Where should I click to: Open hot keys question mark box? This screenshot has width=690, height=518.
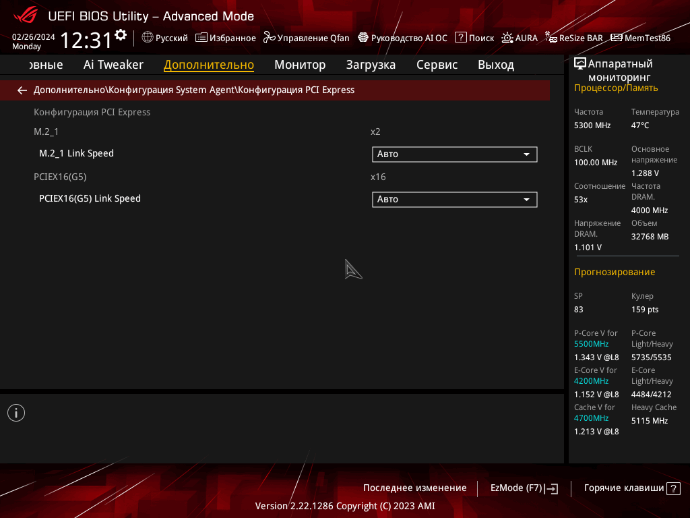673,488
